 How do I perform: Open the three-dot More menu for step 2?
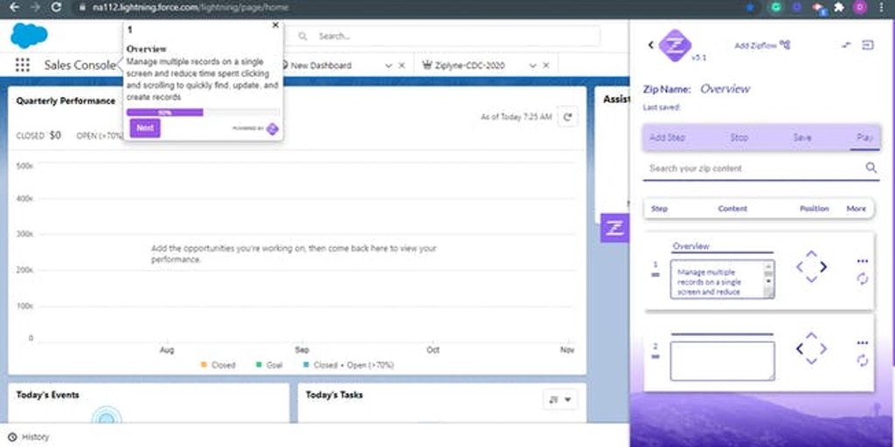tap(863, 342)
